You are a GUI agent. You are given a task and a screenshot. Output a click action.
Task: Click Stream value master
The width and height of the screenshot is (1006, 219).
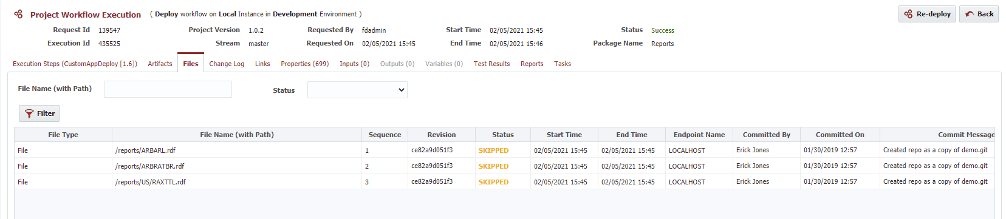(259, 44)
